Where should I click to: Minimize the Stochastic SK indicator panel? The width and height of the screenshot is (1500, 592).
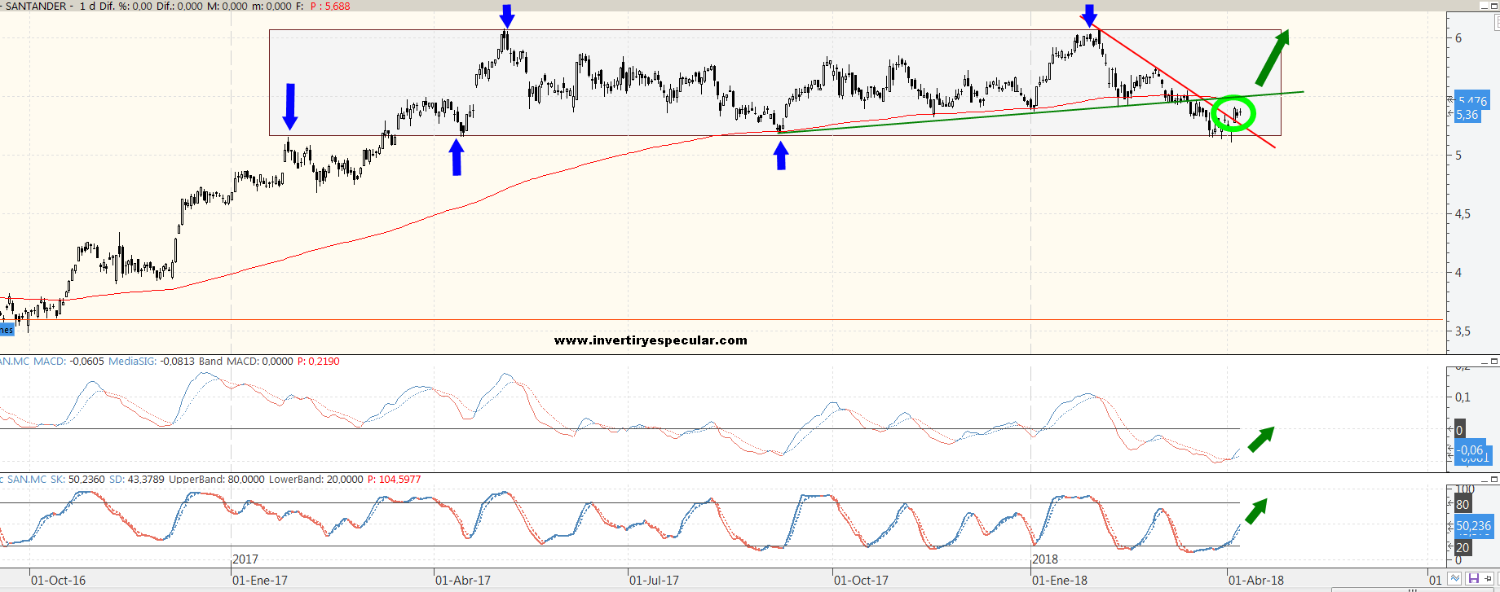(1485, 479)
